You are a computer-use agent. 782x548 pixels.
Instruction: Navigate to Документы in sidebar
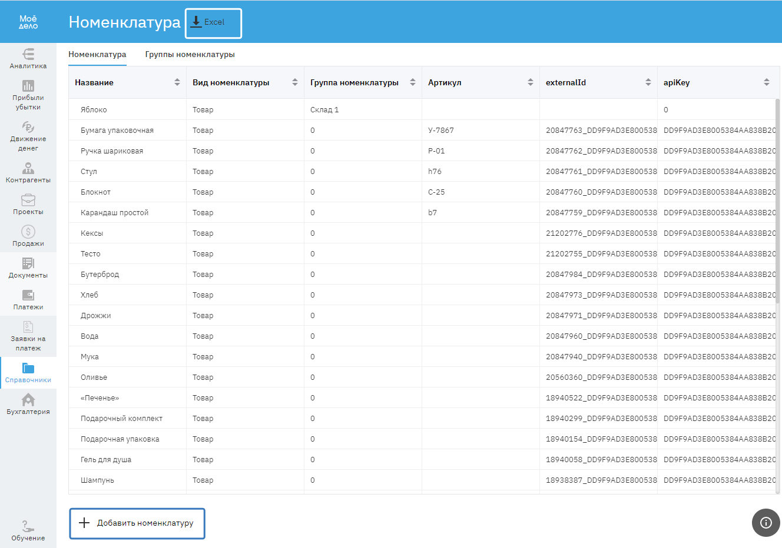tap(28, 268)
